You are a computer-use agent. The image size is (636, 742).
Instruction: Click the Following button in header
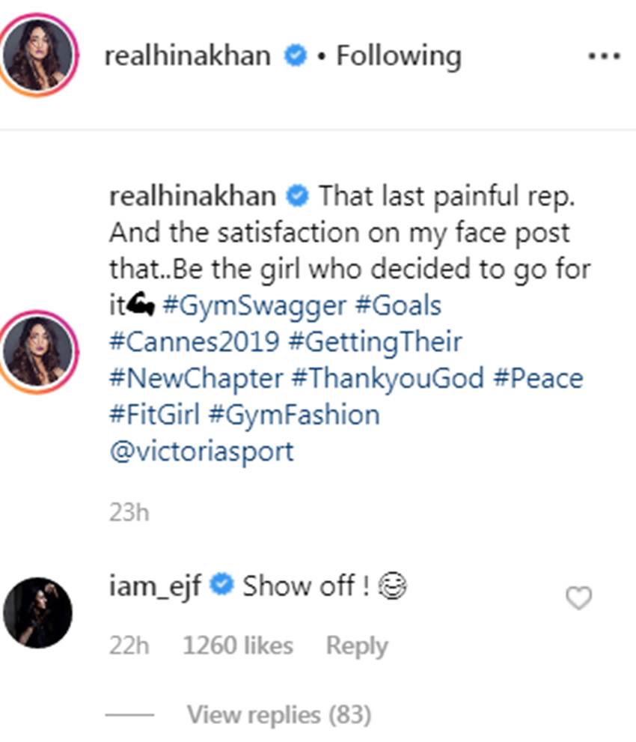[x=398, y=56]
